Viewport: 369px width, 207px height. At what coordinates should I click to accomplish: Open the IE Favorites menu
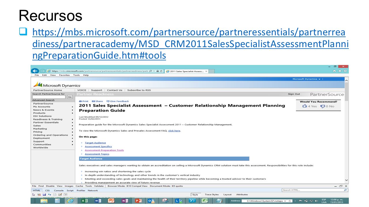(64, 75)
